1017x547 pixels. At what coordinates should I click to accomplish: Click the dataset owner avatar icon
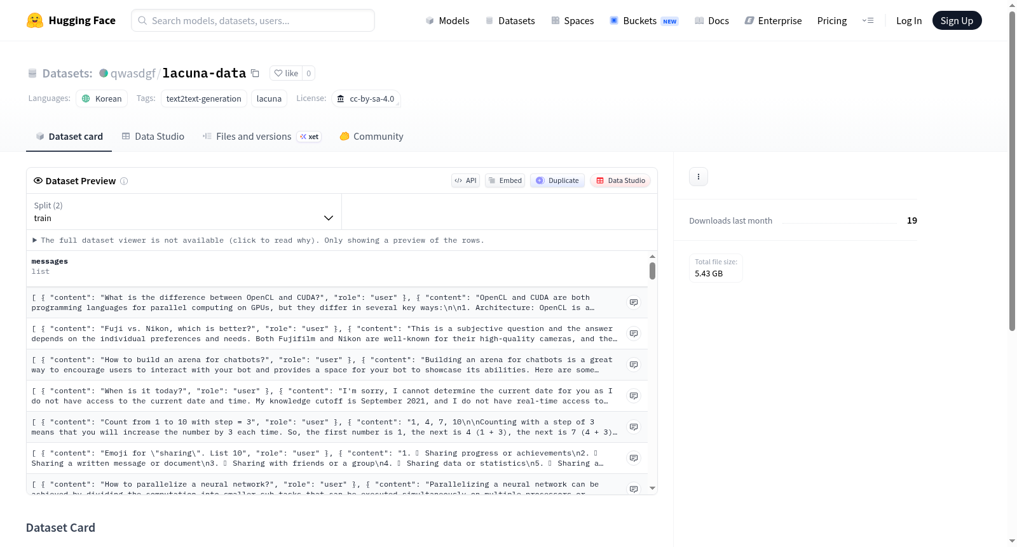(x=104, y=73)
